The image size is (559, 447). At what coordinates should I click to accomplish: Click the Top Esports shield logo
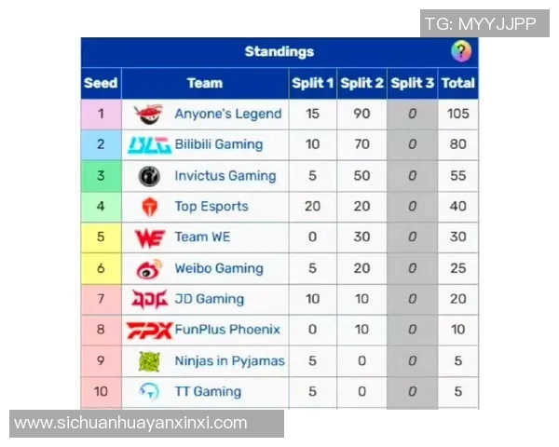[150, 207]
